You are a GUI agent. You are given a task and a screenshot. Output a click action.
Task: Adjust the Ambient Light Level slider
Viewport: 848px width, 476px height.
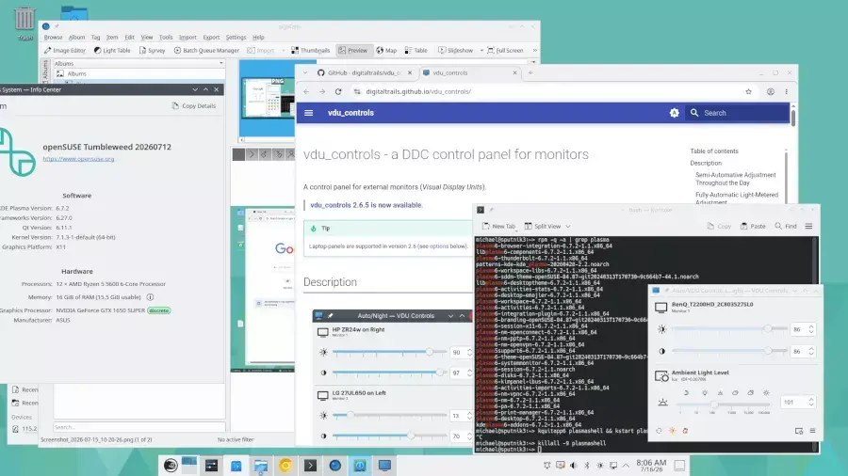click(725, 405)
